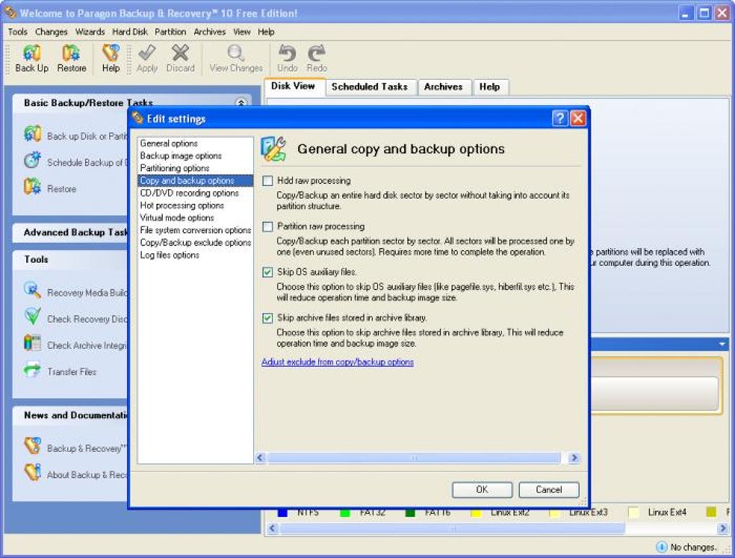
Task: Collapse the Basic Backup/Restore Tasks panel
Action: (241, 102)
